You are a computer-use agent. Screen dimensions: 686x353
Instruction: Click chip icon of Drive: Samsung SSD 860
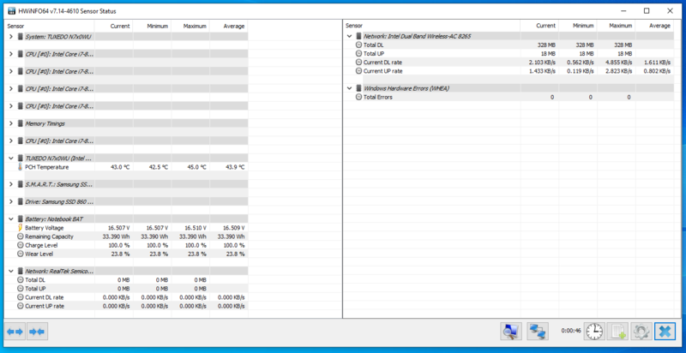click(20, 201)
